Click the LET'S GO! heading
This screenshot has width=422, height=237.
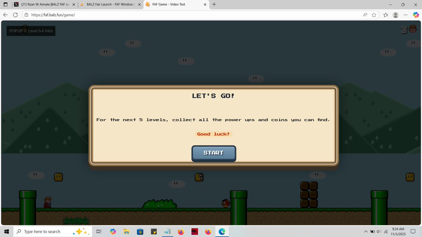213,96
